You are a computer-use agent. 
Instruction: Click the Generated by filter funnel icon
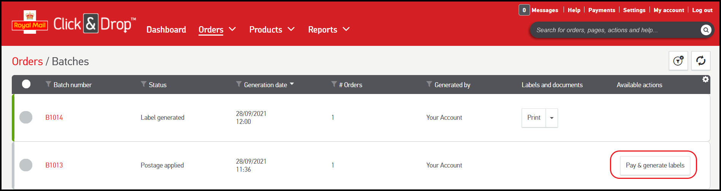pos(429,84)
